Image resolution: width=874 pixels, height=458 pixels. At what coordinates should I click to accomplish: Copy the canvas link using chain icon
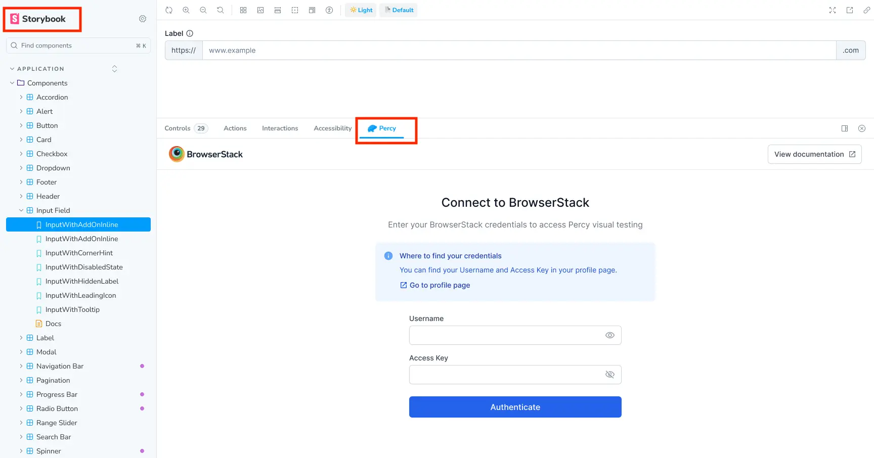[866, 10]
